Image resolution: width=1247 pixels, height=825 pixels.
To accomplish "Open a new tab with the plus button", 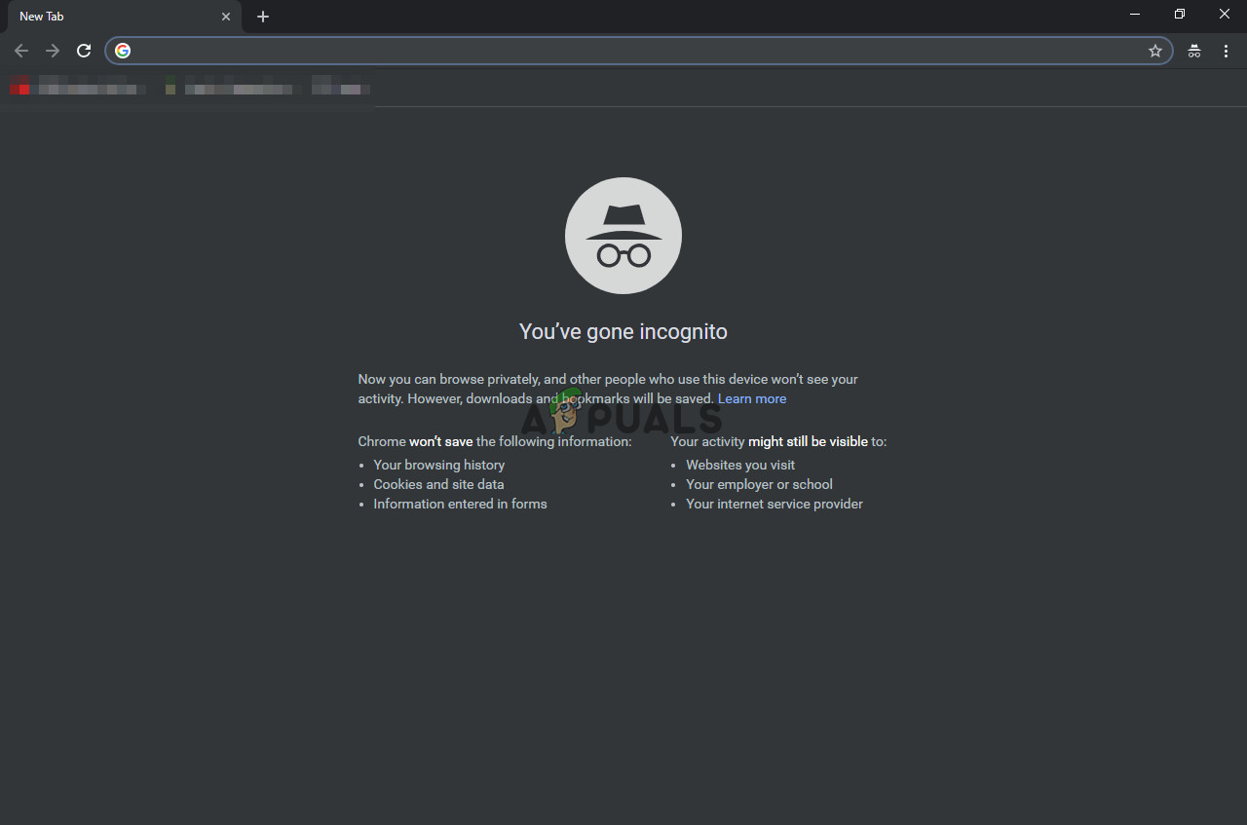I will [x=263, y=17].
